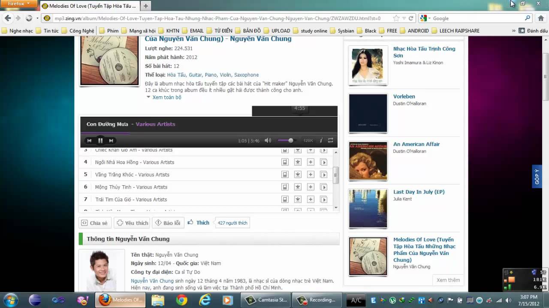This screenshot has width=549, height=308.
Task: Add Vầng Trăng Khóc to a playlist
Action: click(x=311, y=175)
